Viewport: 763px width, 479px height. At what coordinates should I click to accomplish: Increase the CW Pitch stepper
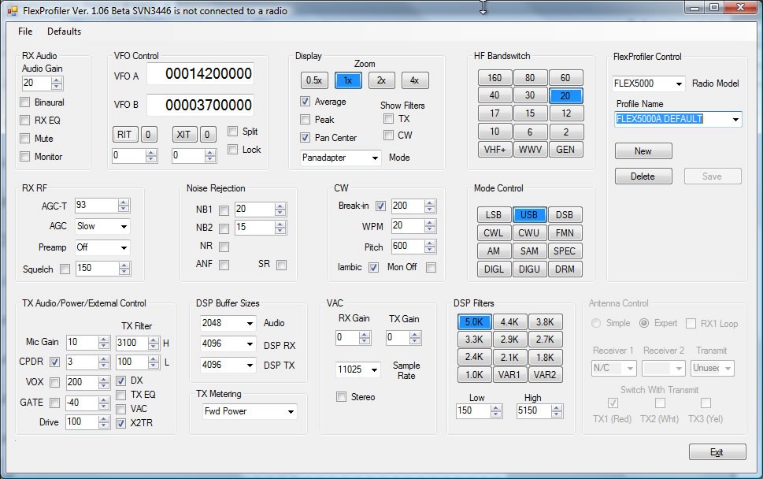[430, 243]
